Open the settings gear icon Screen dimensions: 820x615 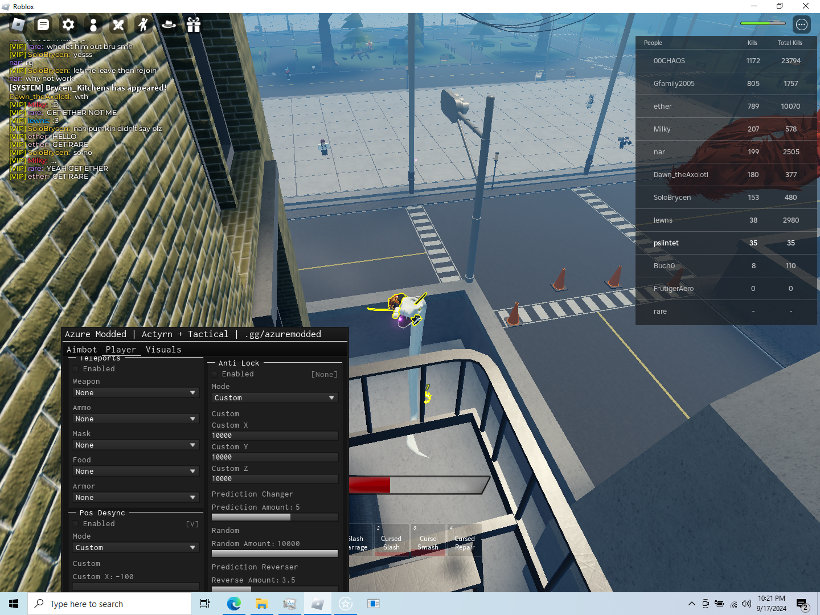68,24
